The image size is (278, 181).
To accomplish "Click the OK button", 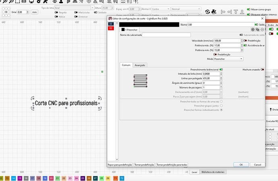I will [241, 165].
